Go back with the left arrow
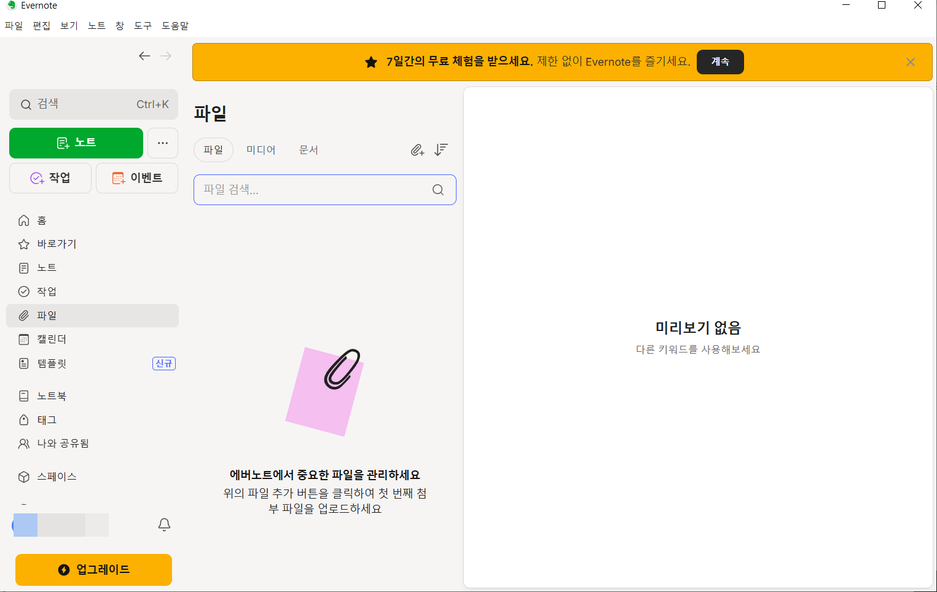The image size is (937, 592). coord(144,56)
